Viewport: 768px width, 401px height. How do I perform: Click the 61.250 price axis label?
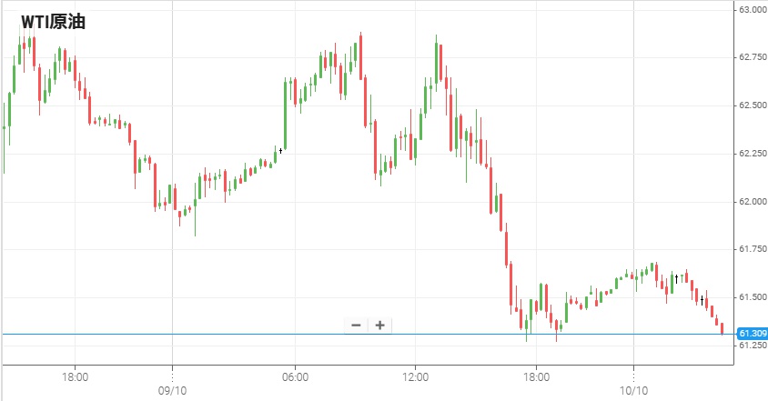click(751, 346)
